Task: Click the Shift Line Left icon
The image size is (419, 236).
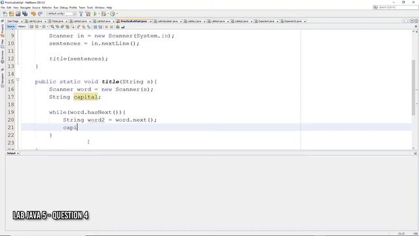Action: (95, 27)
